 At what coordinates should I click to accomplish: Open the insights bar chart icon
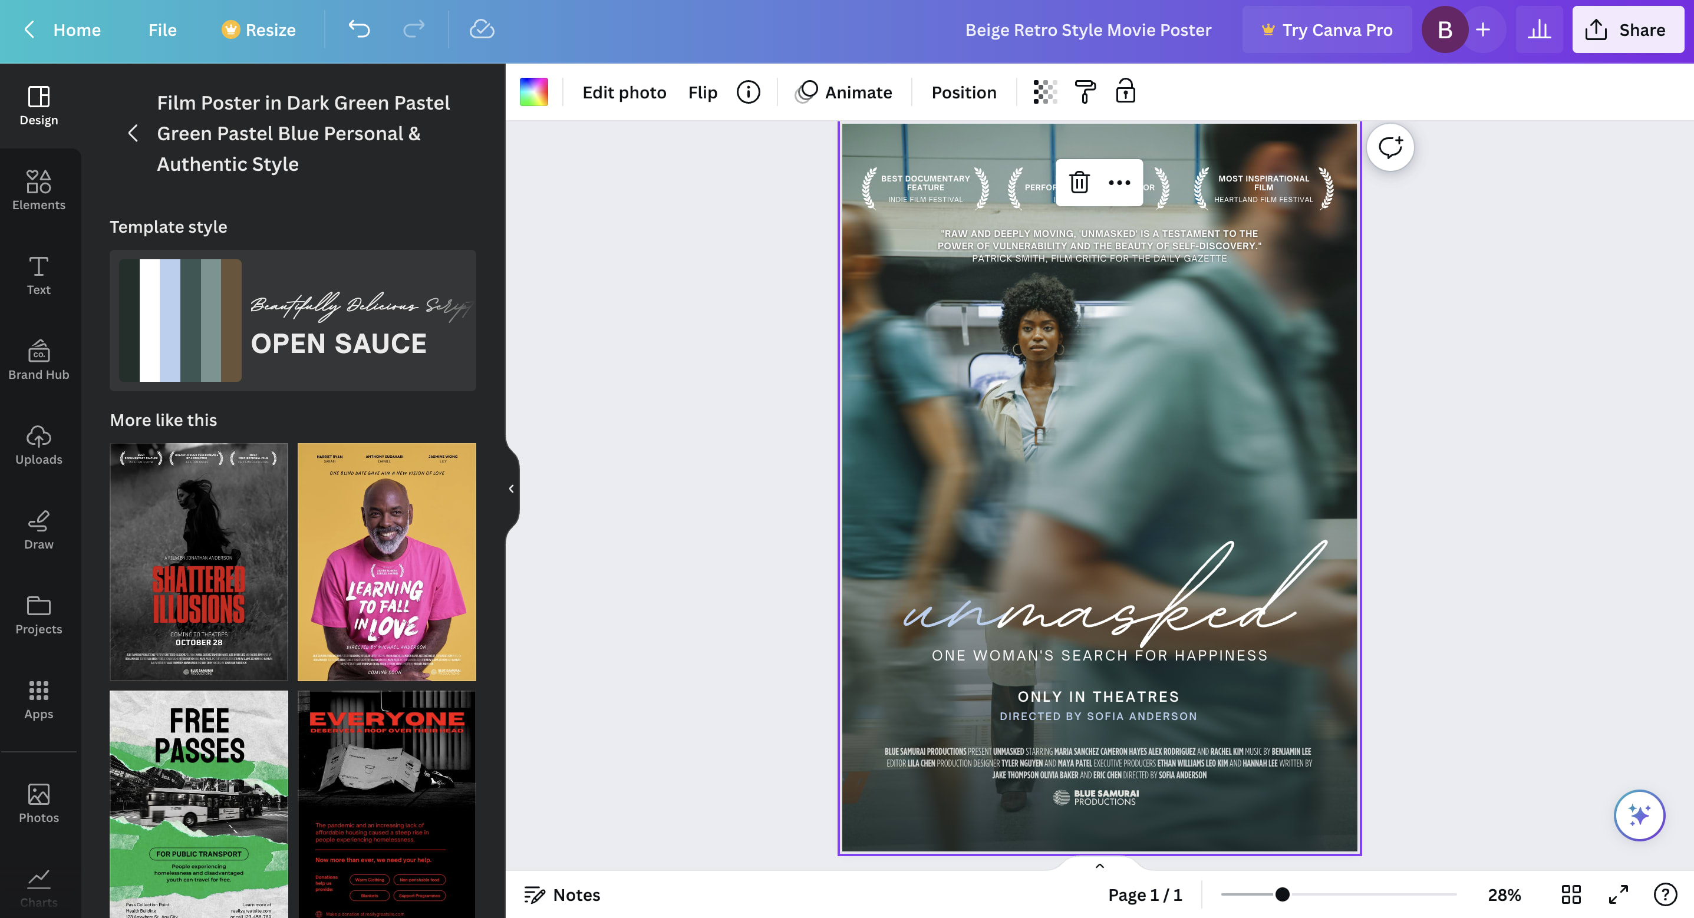1539,29
